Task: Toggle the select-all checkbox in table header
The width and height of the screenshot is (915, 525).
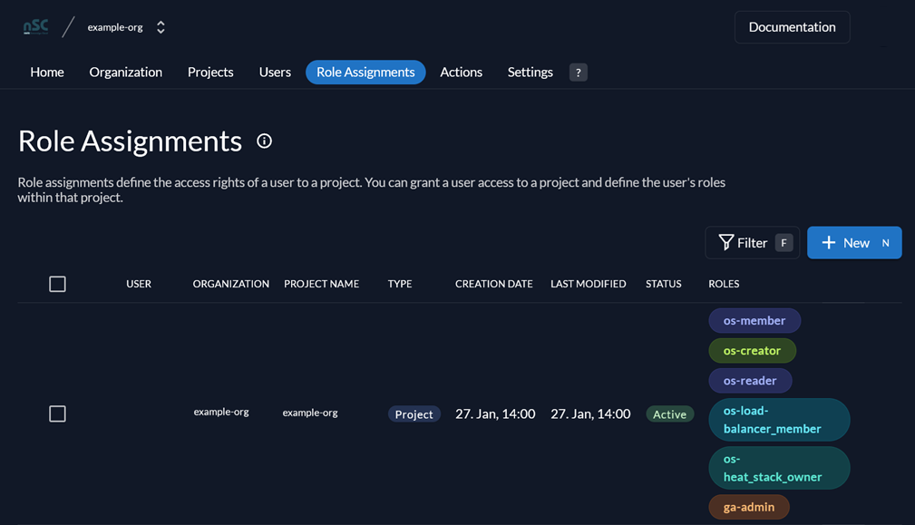Action: (x=57, y=284)
